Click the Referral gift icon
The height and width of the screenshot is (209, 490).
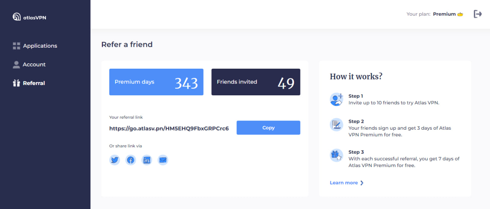tap(16, 83)
